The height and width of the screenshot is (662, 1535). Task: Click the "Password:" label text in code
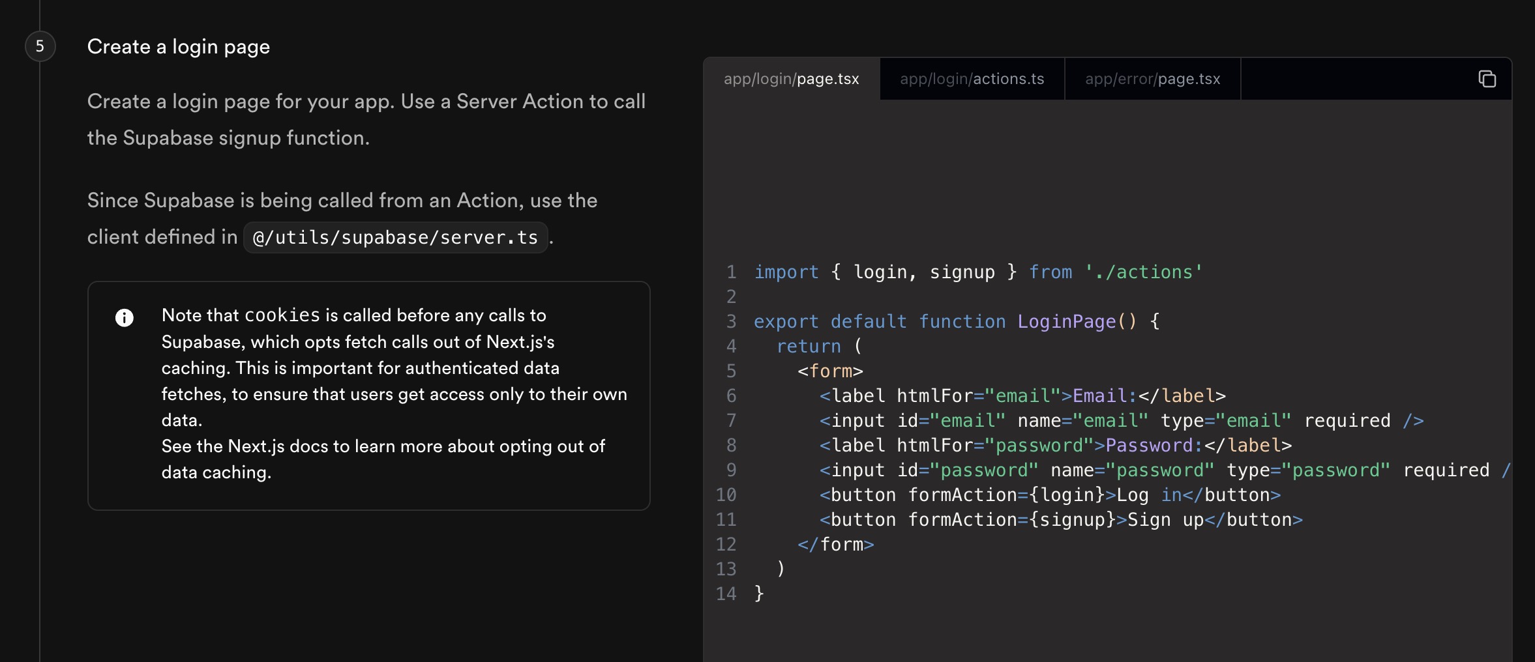pos(1154,445)
